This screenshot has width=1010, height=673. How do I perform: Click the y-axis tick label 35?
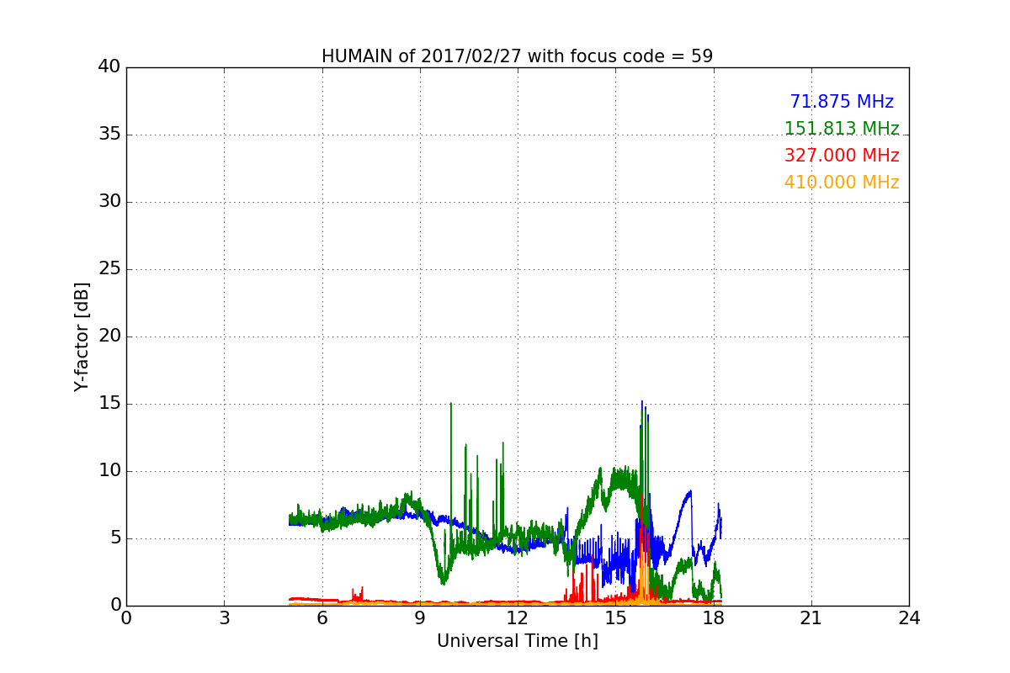coord(109,135)
